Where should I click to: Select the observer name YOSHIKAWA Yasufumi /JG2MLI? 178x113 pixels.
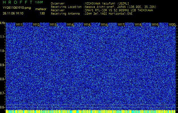[x=107, y=3]
